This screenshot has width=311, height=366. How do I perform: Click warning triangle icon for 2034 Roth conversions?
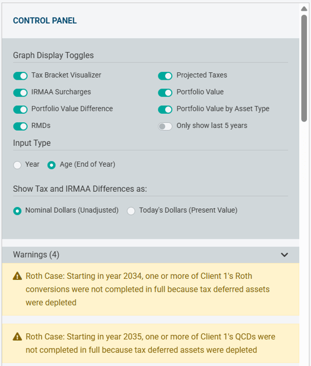coord(18,276)
